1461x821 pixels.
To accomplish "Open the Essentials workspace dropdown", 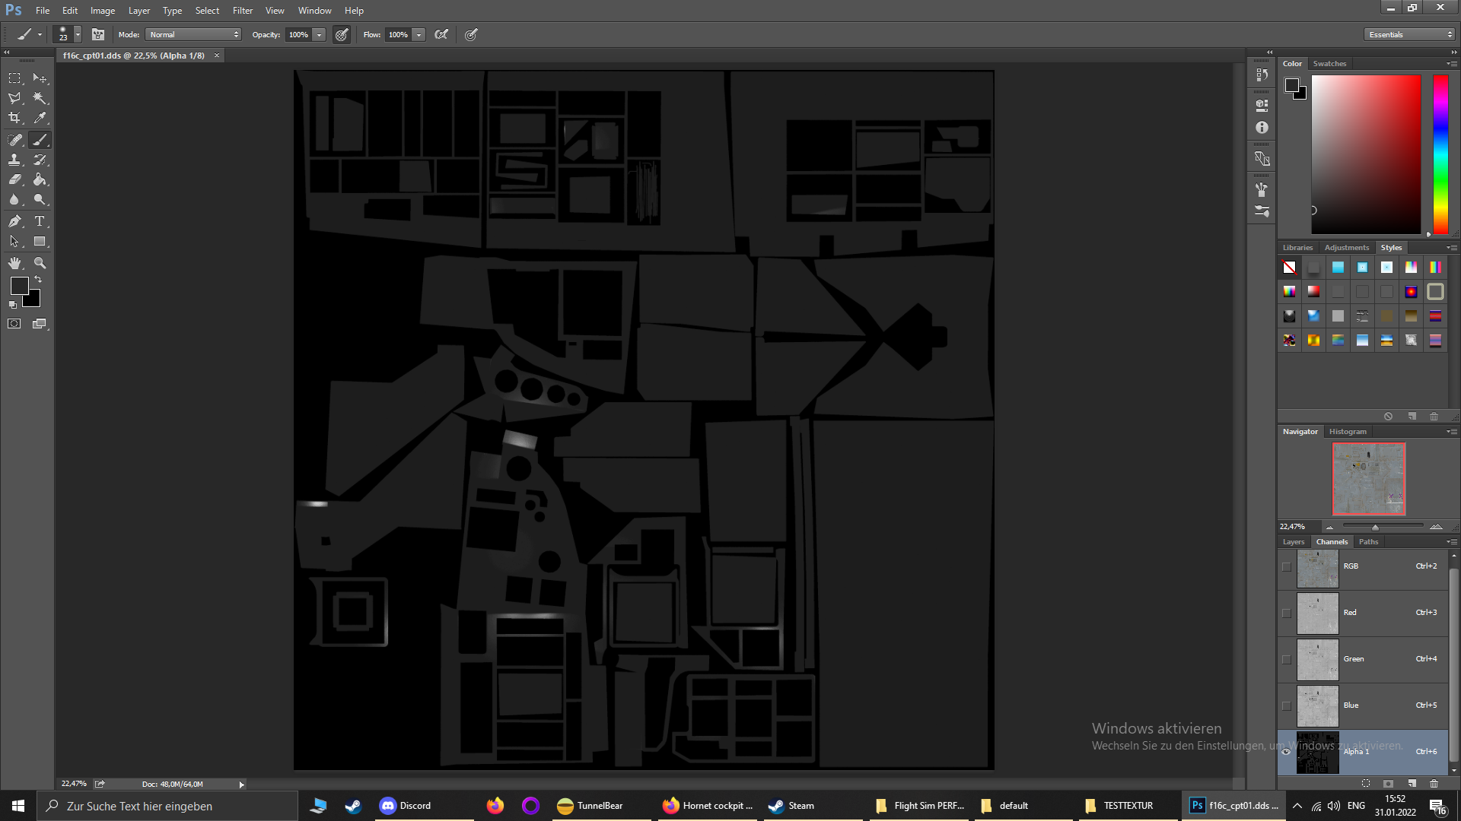I will click(x=1409, y=34).
